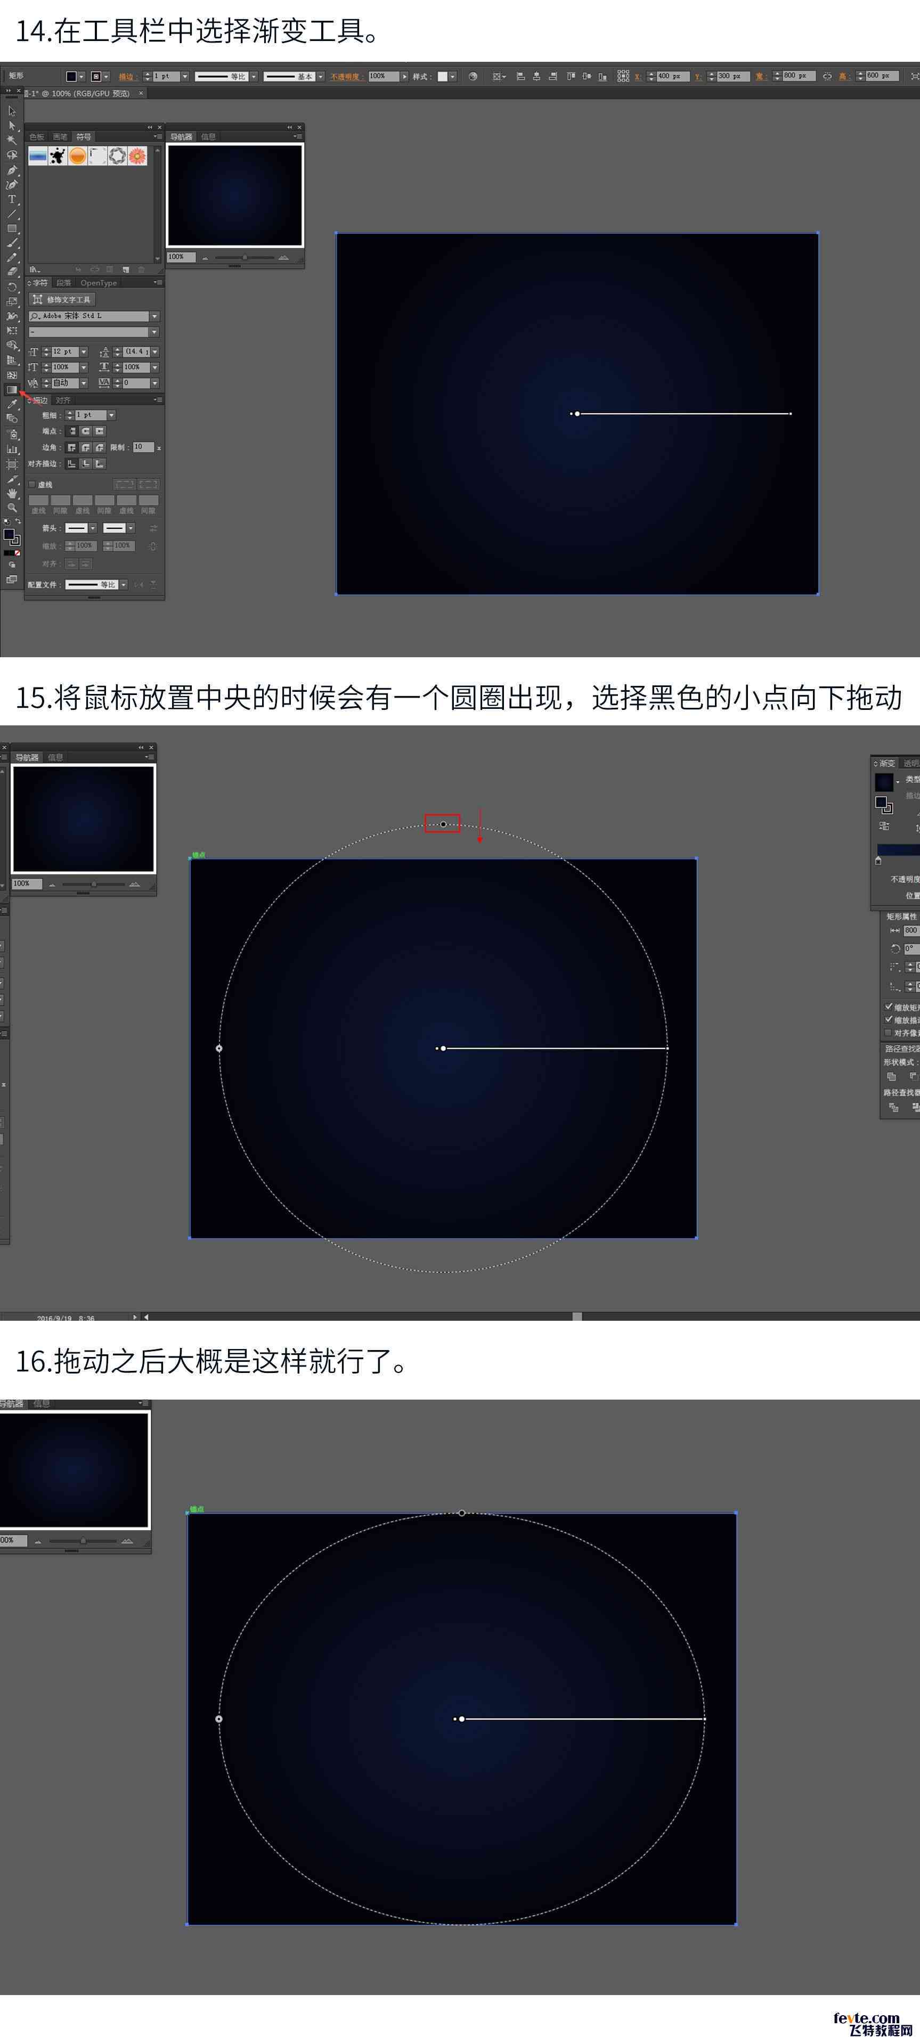Image resolution: width=920 pixels, height=2044 pixels.
Task: Open the 样式 style dropdown
Action: point(452,76)
